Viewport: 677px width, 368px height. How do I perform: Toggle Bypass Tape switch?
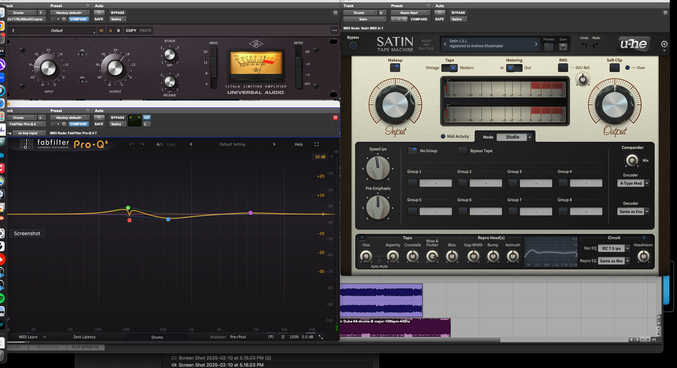point(463,151)
